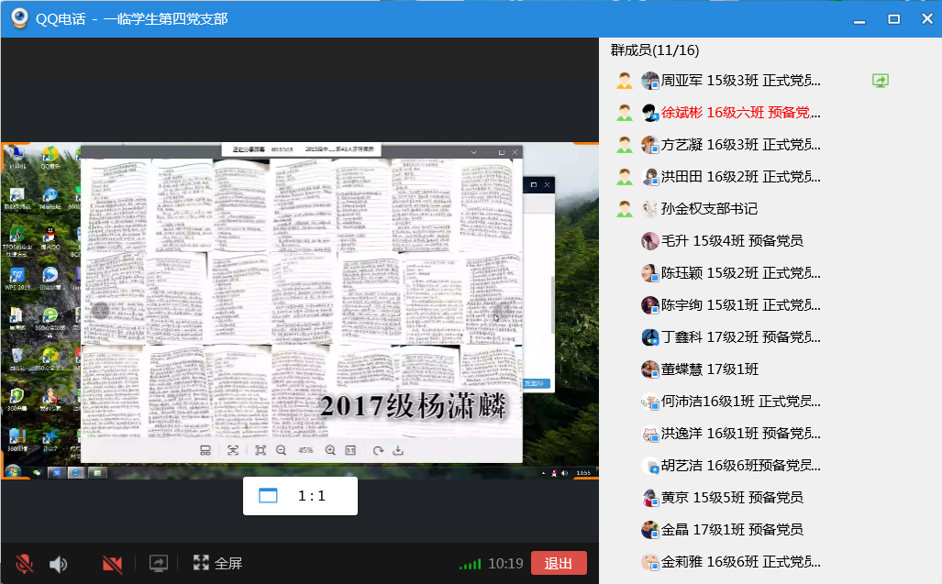Click the screen-sharing indicator beside 周亚军
Viewport: 942px width, 584px height.
click(x=881, y=81)
